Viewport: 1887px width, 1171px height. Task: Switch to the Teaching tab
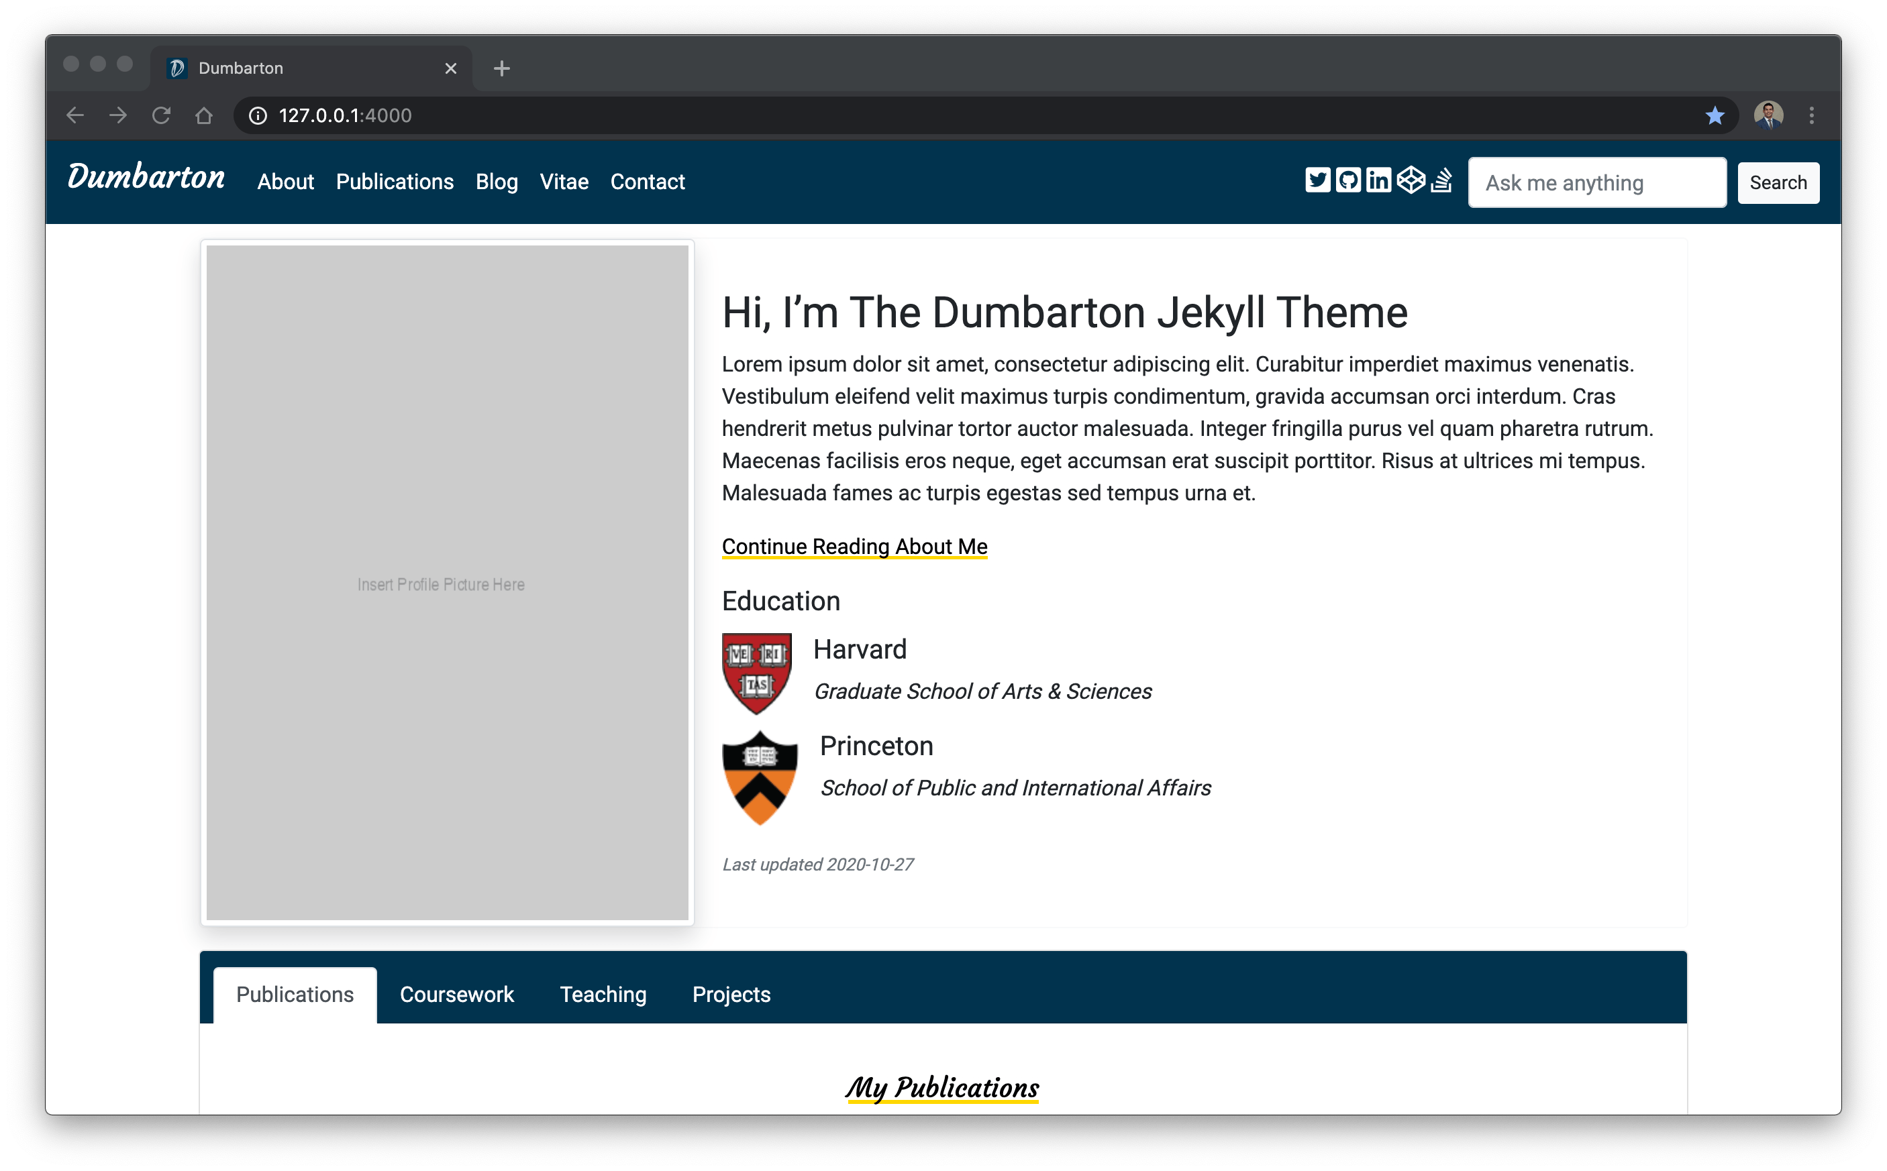603,995
